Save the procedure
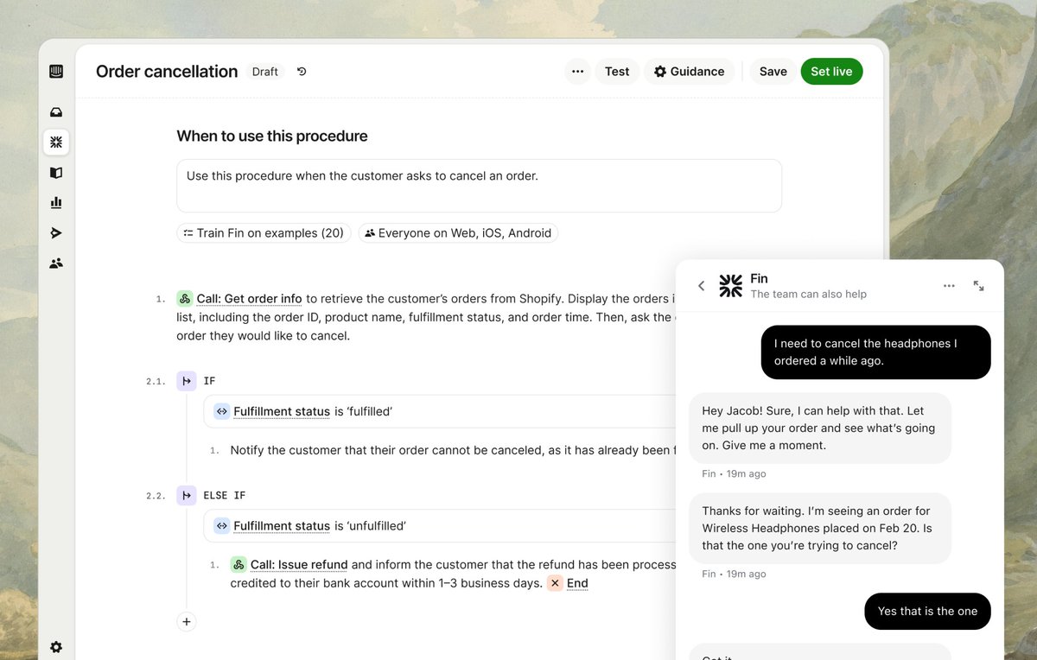 pos(773,72)
